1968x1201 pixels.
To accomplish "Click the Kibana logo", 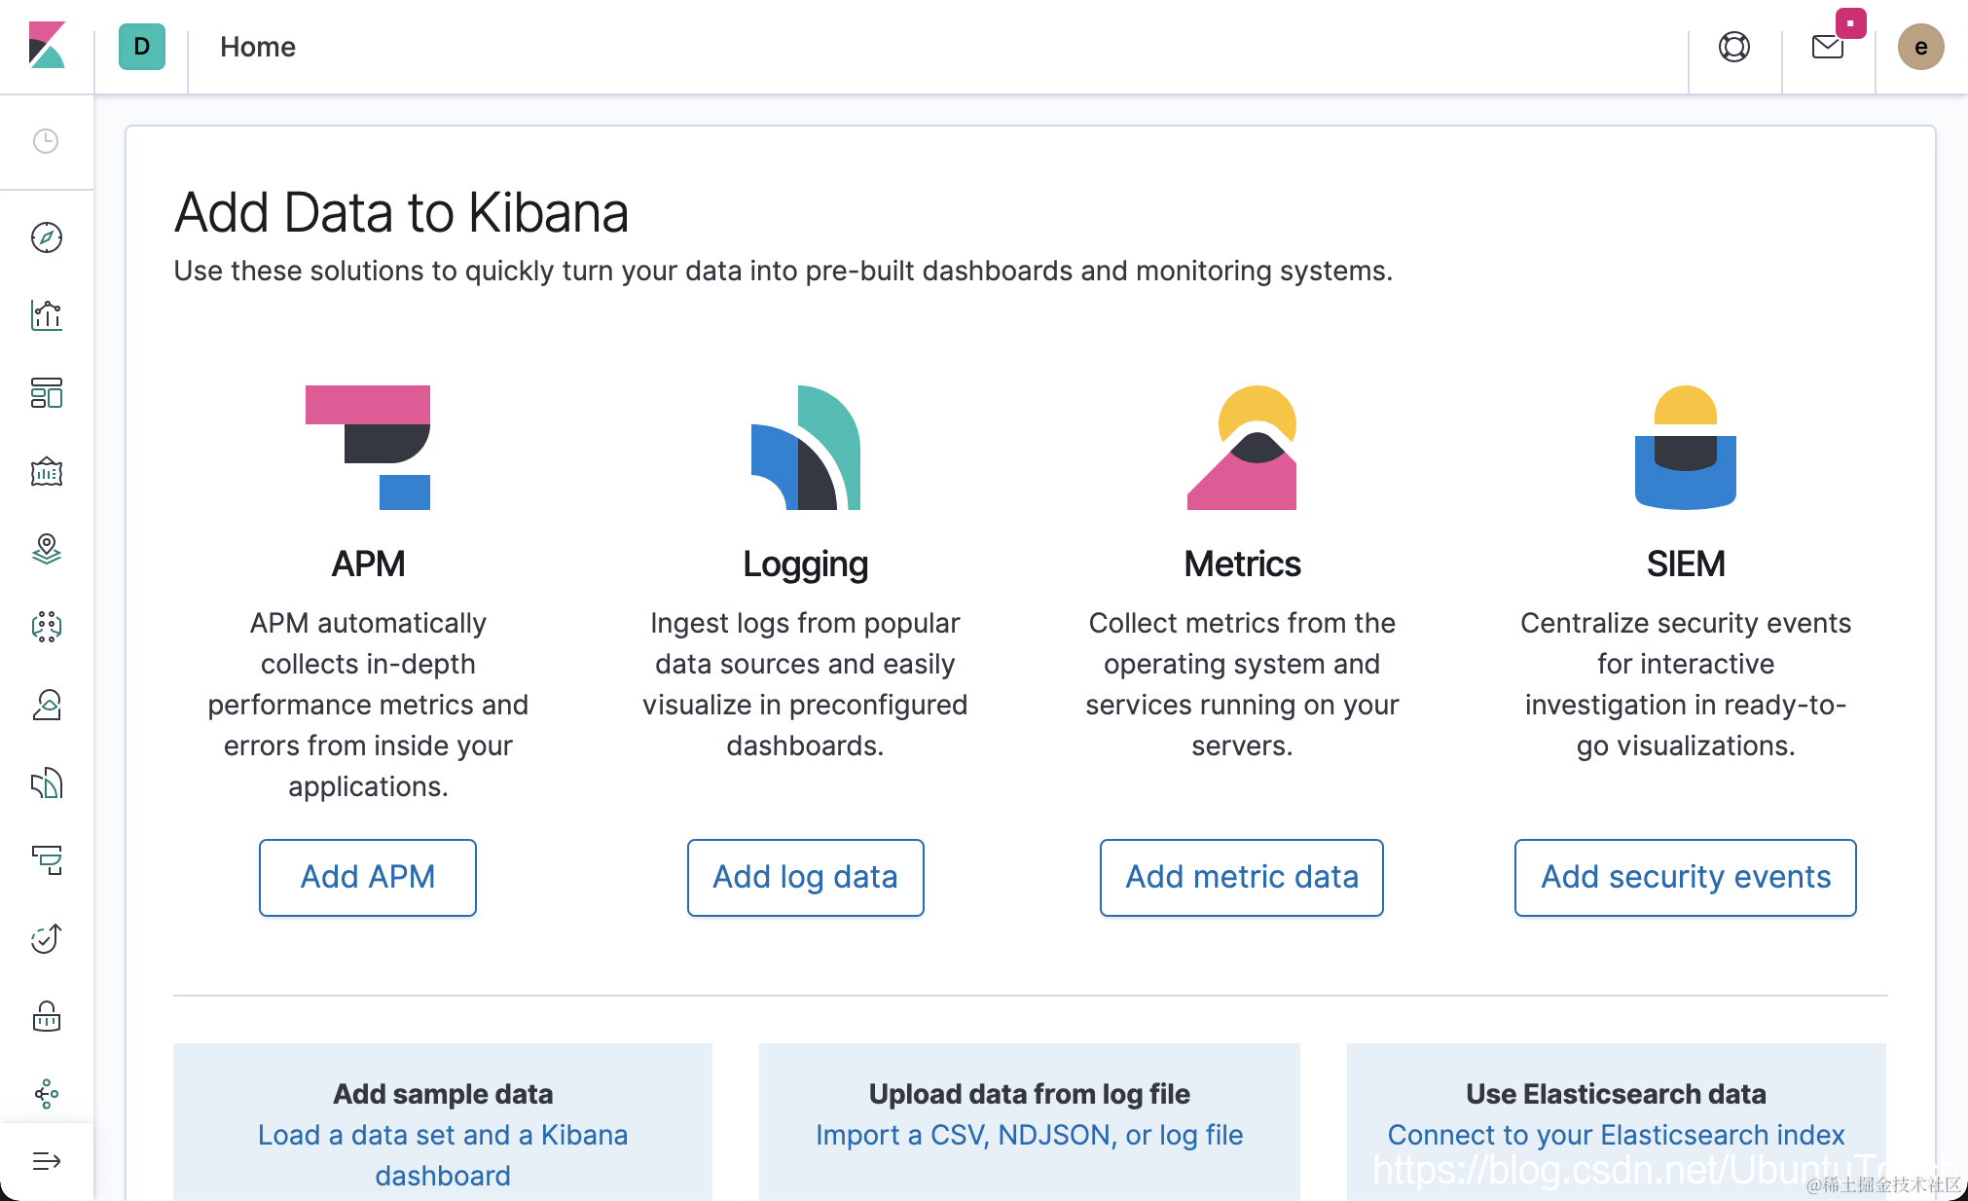I will click(x=47, y=46).
